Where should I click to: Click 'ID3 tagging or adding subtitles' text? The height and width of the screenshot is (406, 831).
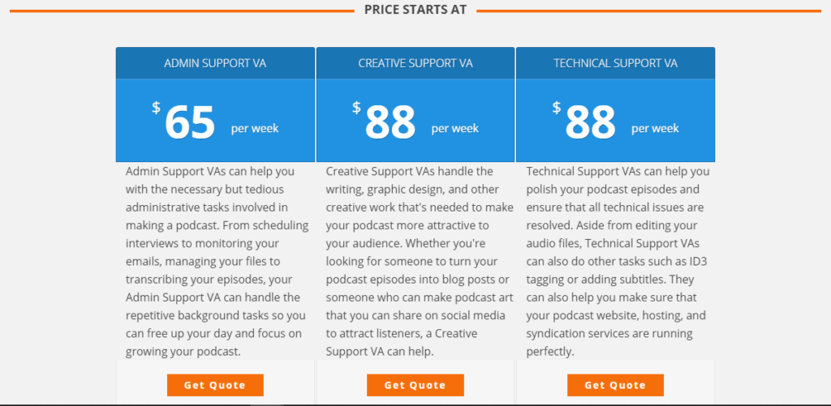pos(617,271)
